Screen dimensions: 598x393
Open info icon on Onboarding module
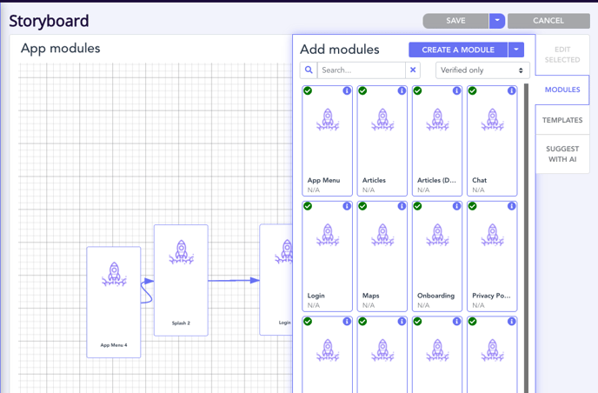[x=456, y=206]
